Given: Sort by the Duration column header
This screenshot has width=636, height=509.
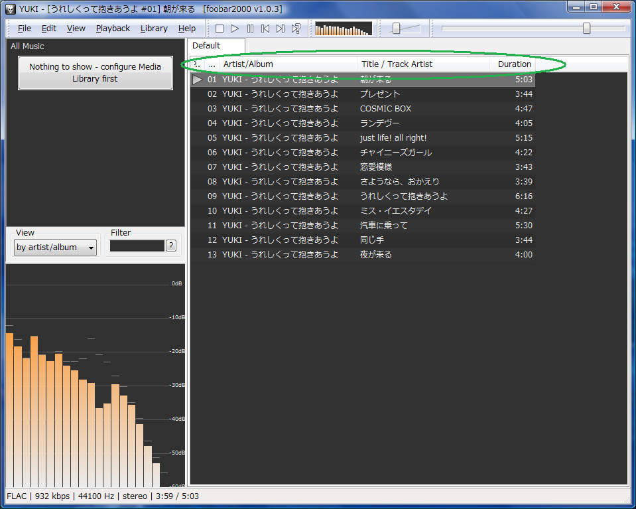Looking at the screenshot, I should pos(513,64).
